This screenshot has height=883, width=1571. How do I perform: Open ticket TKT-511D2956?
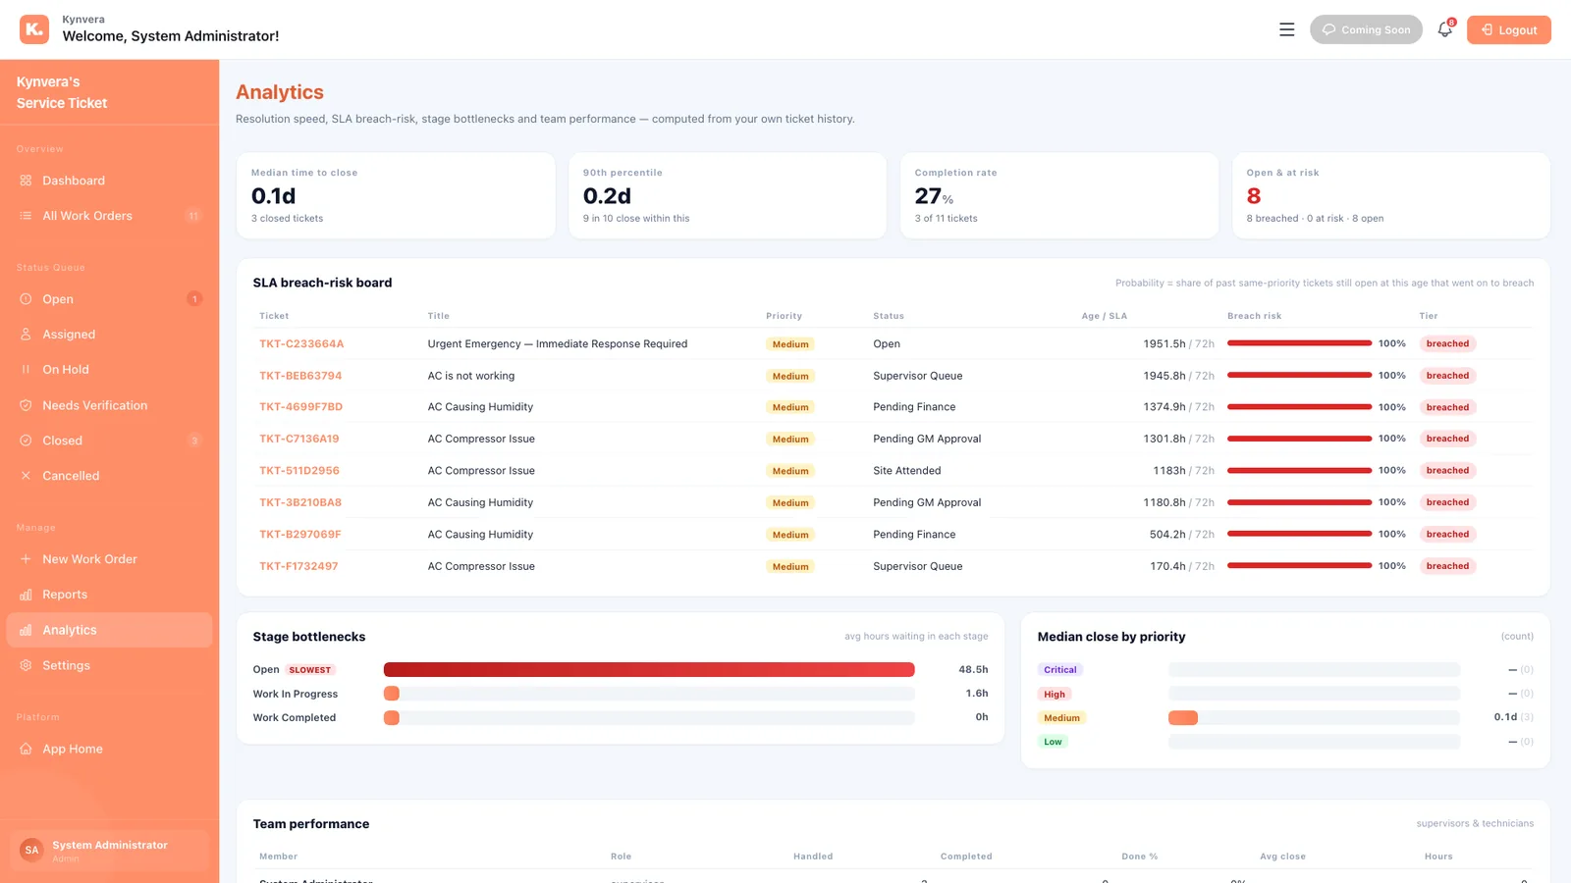[x=299, y=471]
